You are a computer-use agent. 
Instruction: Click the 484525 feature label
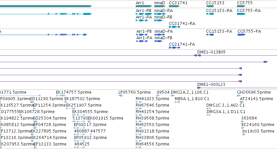point(82,144)
